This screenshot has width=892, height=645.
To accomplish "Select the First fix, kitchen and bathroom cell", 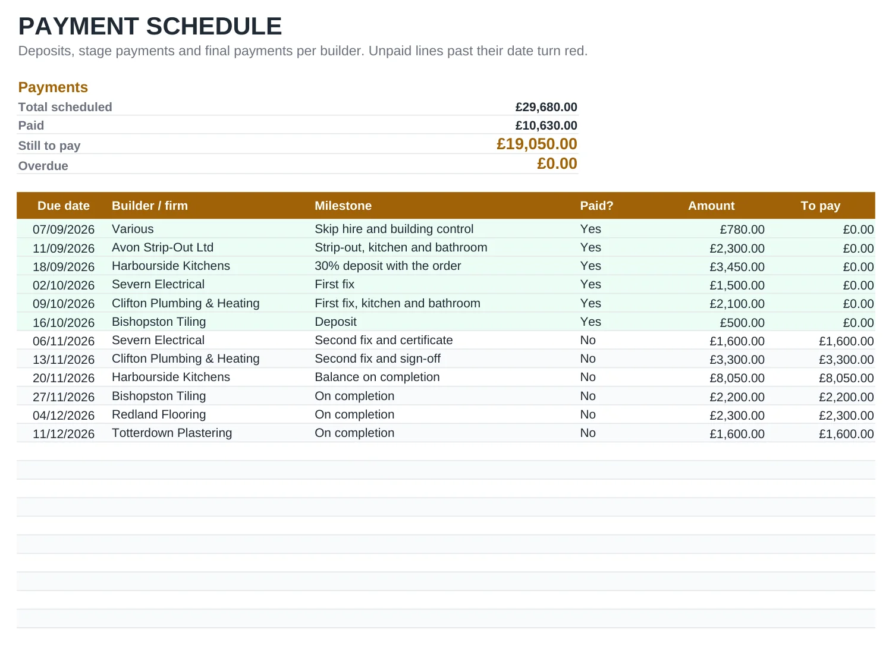I will coord(397,303).
